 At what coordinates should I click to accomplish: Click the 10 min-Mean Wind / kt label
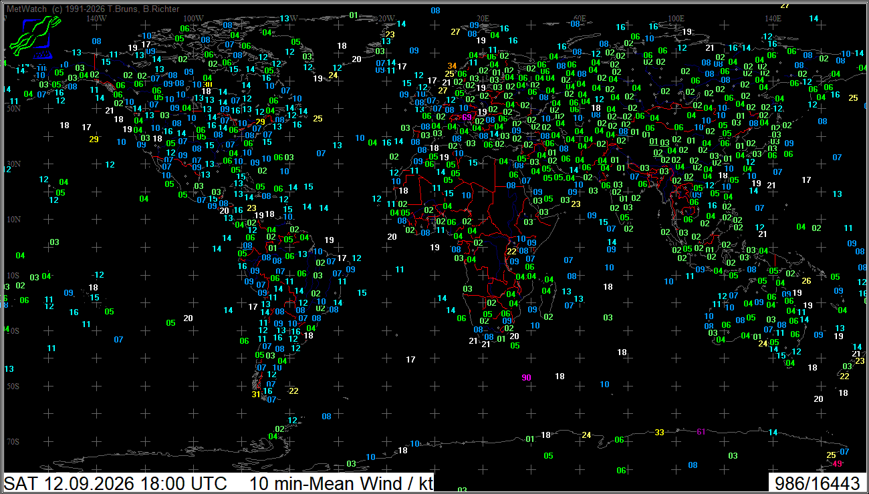click(342, 483)
